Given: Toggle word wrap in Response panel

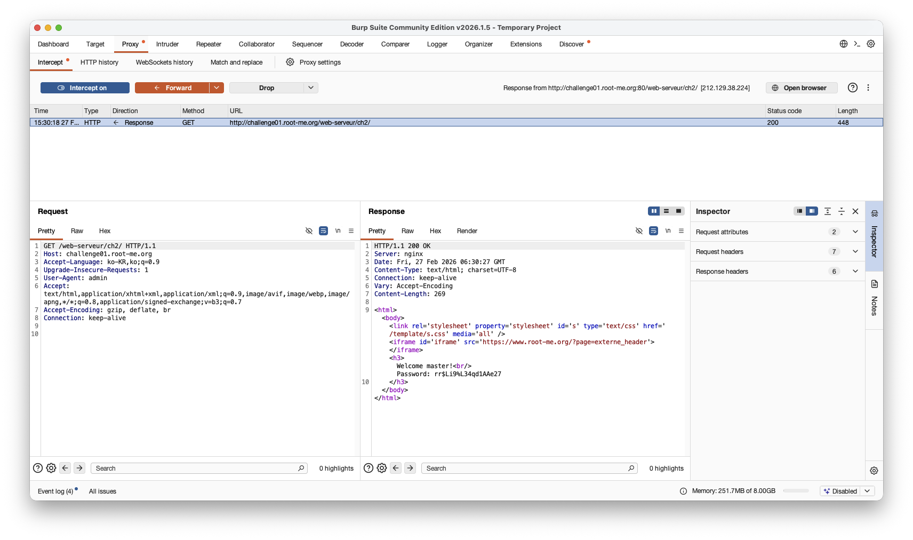Looking at the screenshot, I should [x=653, y=231].
